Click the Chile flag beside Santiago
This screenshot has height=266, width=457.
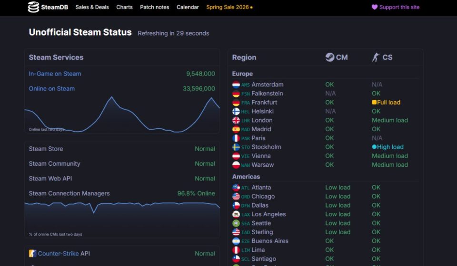236,259
